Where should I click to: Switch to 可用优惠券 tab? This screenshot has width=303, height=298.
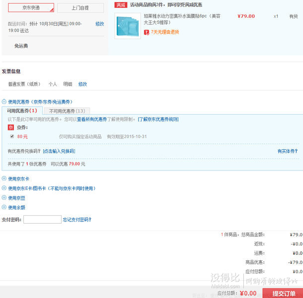pyautogui.click(x=22, y=111)
